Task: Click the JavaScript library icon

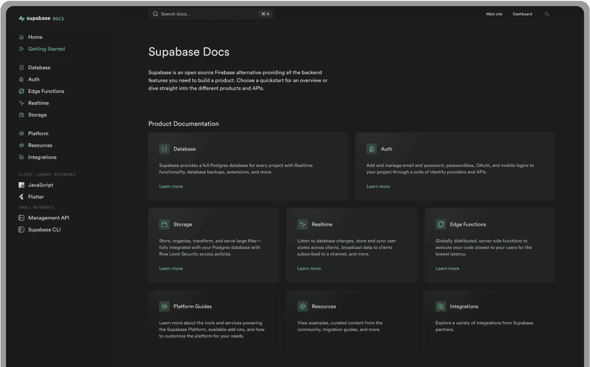Action: 21,185
